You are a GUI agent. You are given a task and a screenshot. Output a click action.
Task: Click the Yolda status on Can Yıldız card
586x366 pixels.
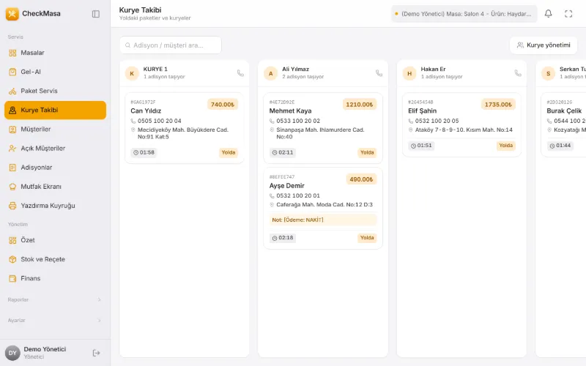pos(229,152)
